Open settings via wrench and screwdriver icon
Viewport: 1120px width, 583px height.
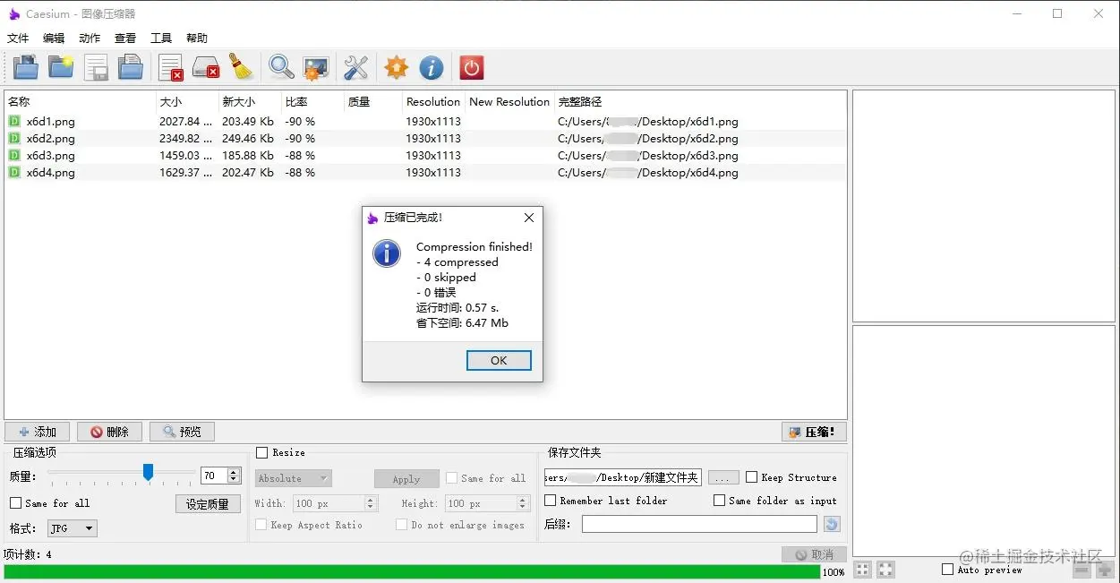(355, 67)
